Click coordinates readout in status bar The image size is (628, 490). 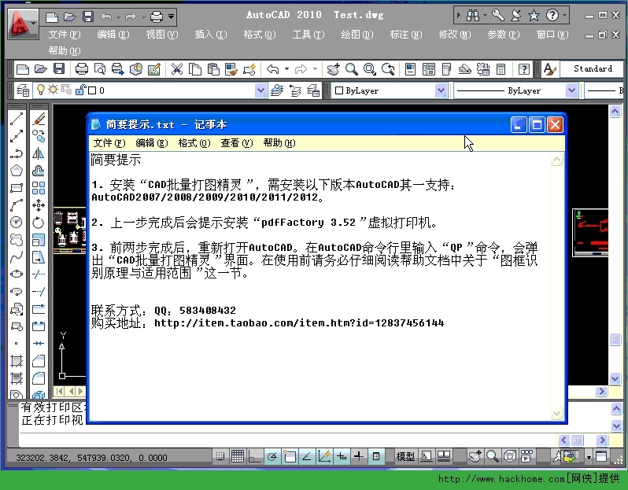91,457
